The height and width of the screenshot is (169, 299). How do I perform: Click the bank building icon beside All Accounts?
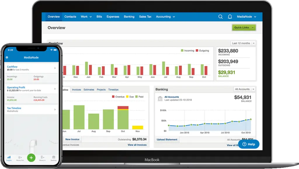pos(160,98)
